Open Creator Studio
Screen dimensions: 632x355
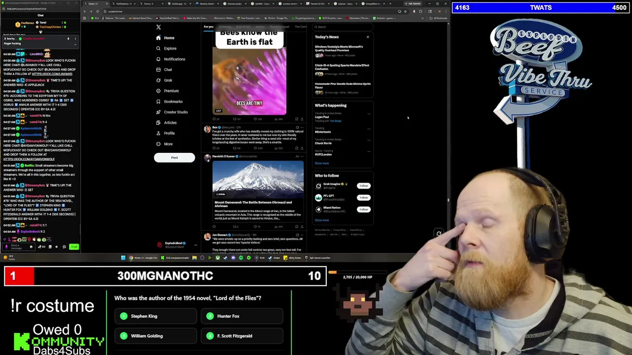pyautogui.click(x=171, y=112)
